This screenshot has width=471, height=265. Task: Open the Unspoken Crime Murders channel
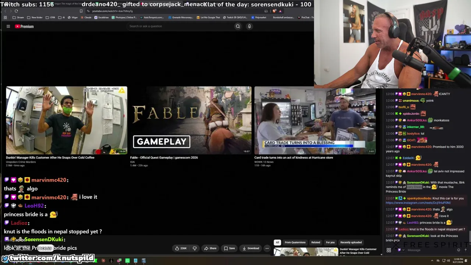pos(21,162)
